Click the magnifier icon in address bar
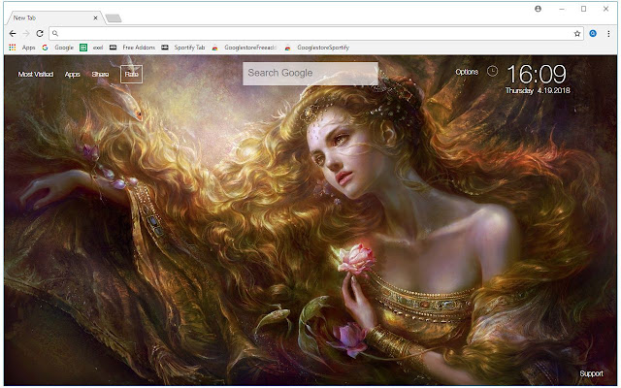 tap(55, 34)
